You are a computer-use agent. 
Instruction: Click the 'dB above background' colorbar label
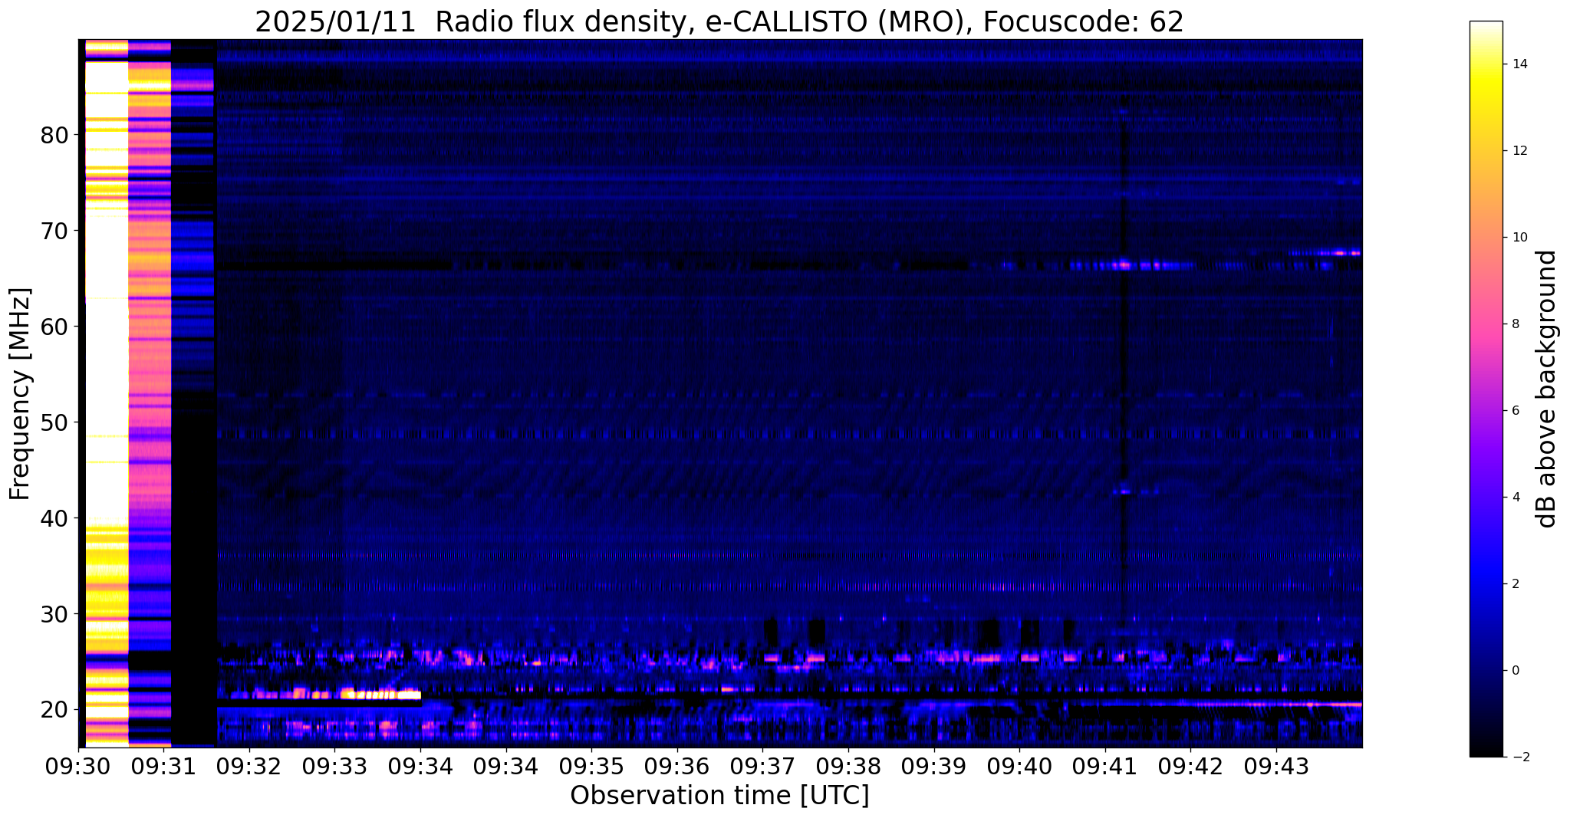1547,389
